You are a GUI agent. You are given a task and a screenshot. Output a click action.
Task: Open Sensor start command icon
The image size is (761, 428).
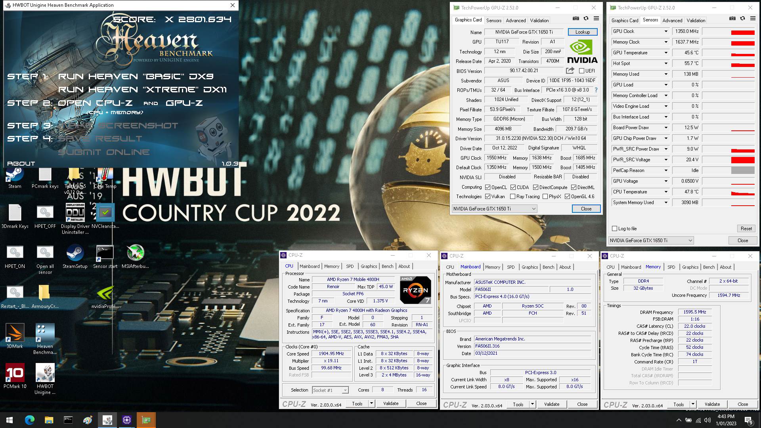tap(105, 256)
